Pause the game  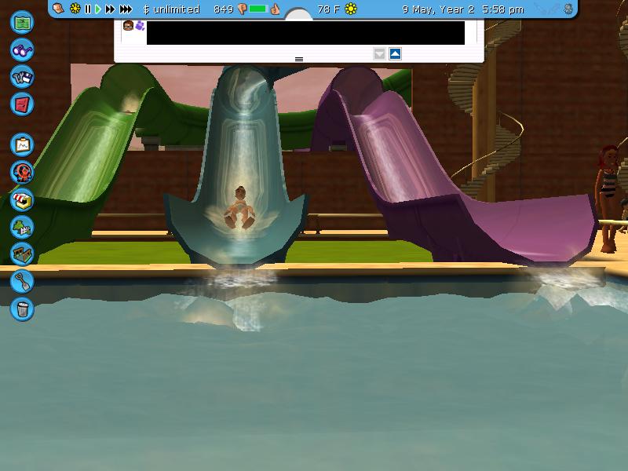coord(88,9)
